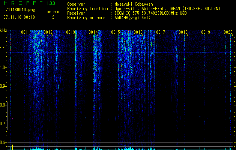
Task: Click the 0017 time marker
Action: tap(161, 32)
